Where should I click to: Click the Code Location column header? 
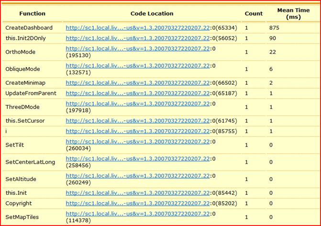[x=152, y=13]
